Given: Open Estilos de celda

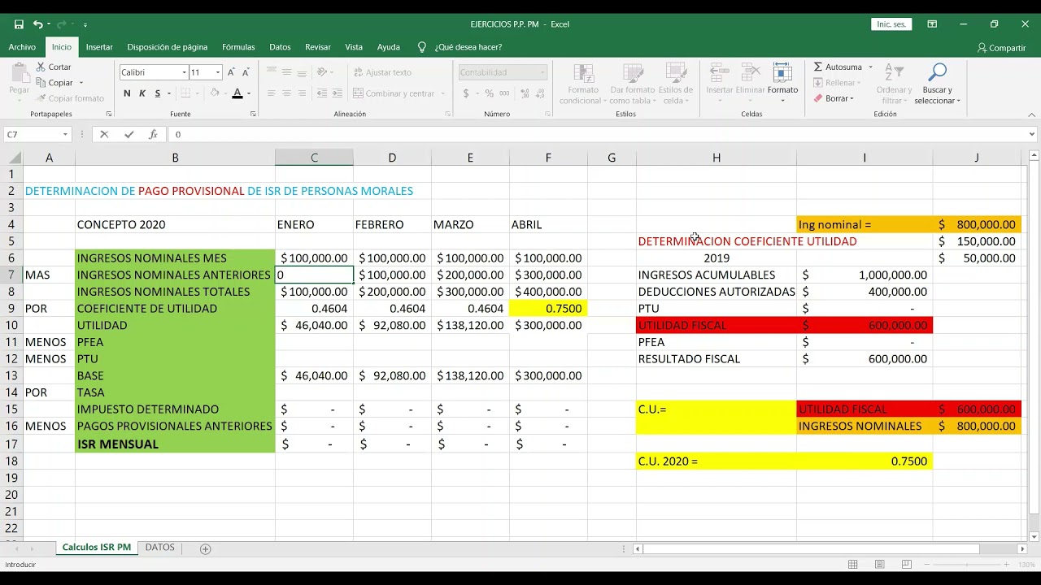Looking at the screenshot, I should click(x=675, y=84).
